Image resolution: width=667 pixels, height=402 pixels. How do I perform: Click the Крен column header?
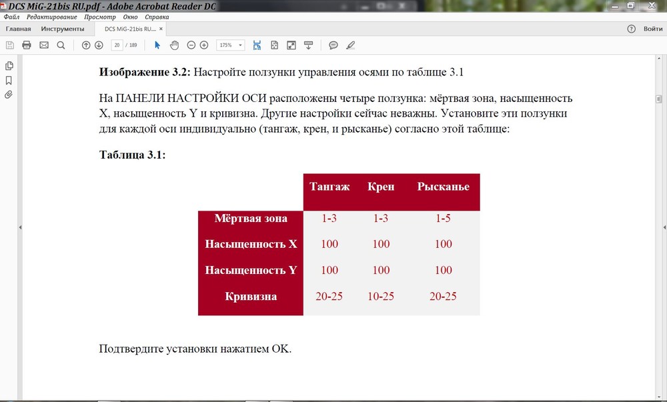click(x=381, y=187)
